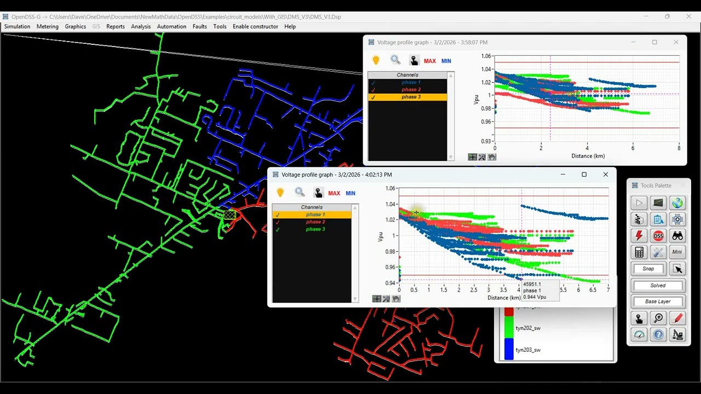Open the Analysis menu
This screenshot has height=394, width=701.
click(x=141, y=26)
